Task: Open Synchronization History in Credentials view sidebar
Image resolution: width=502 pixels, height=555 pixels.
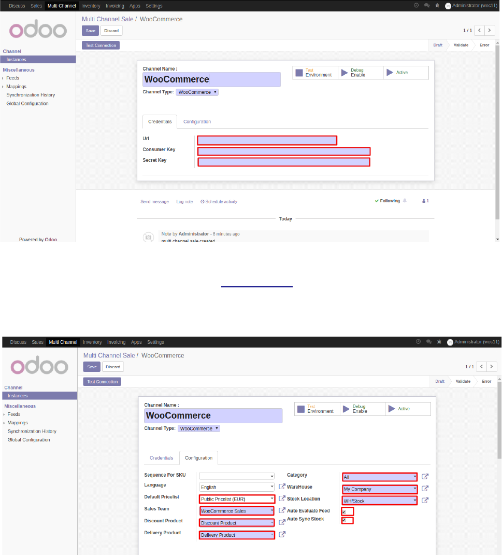Action: pyautogui.click(x=31, y=95)
